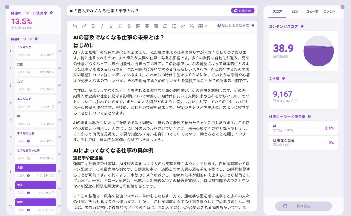Select the superscript icon

[183, 26]
